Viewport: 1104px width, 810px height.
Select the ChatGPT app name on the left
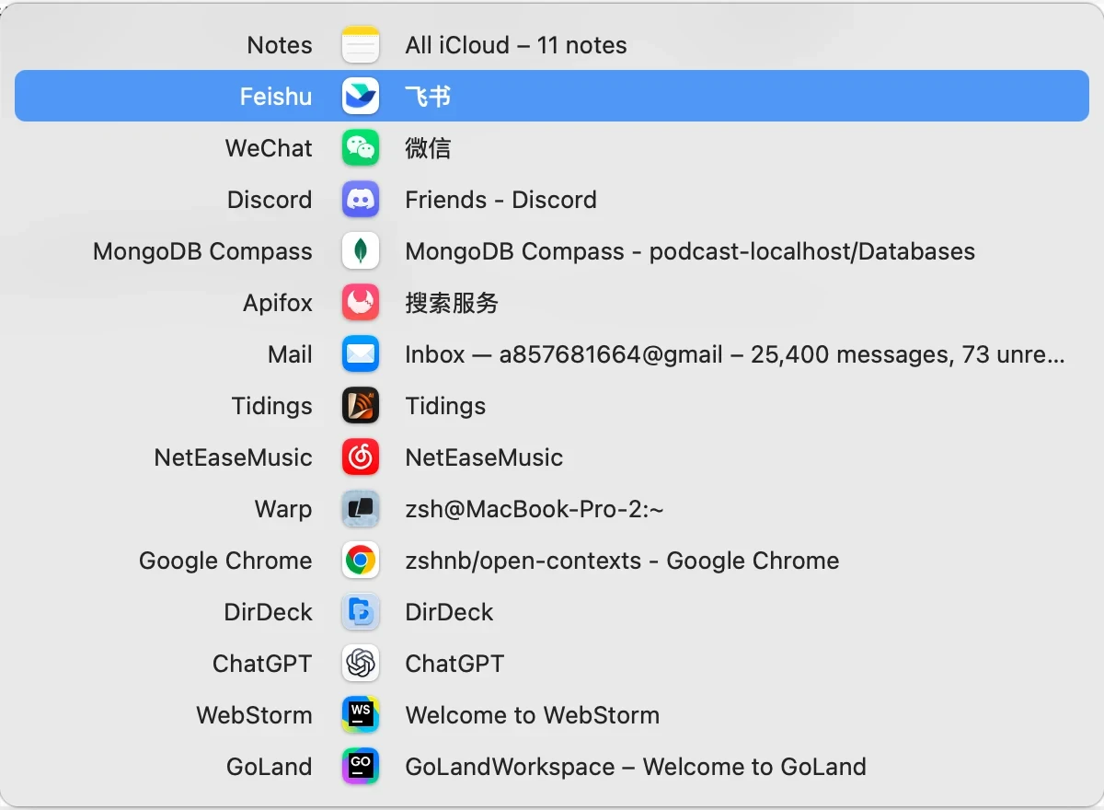click(x=262, y=664)
